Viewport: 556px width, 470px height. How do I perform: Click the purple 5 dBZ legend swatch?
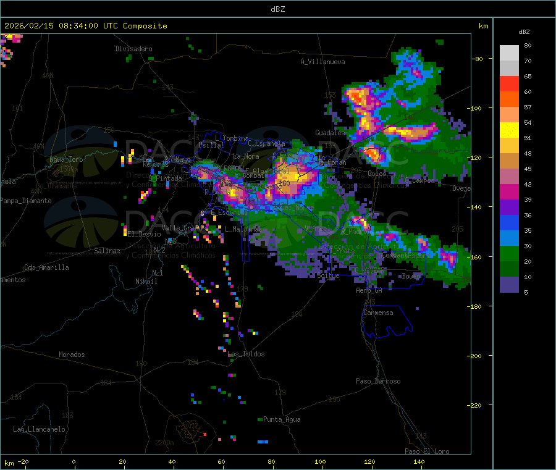509,284
